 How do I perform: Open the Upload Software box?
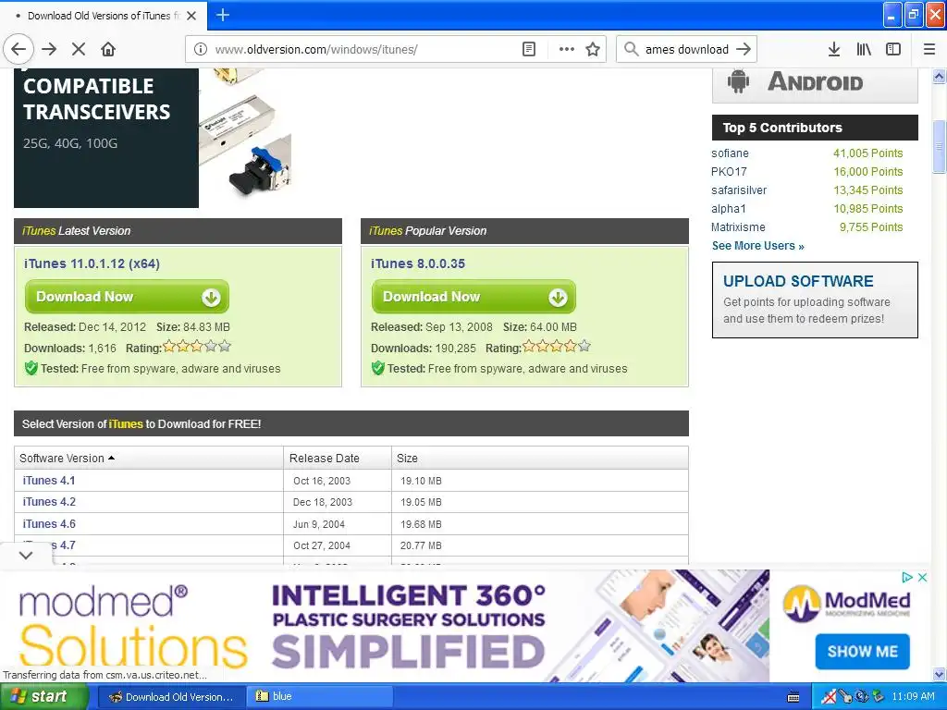(815, 300)
